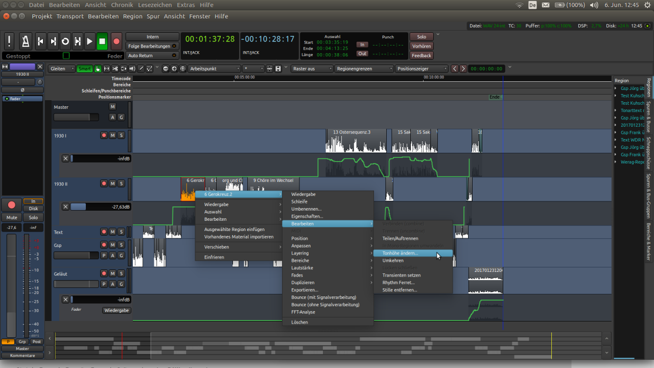The image size is (654, 368).
Task: Stop the transport
Action: coord(102,41)
